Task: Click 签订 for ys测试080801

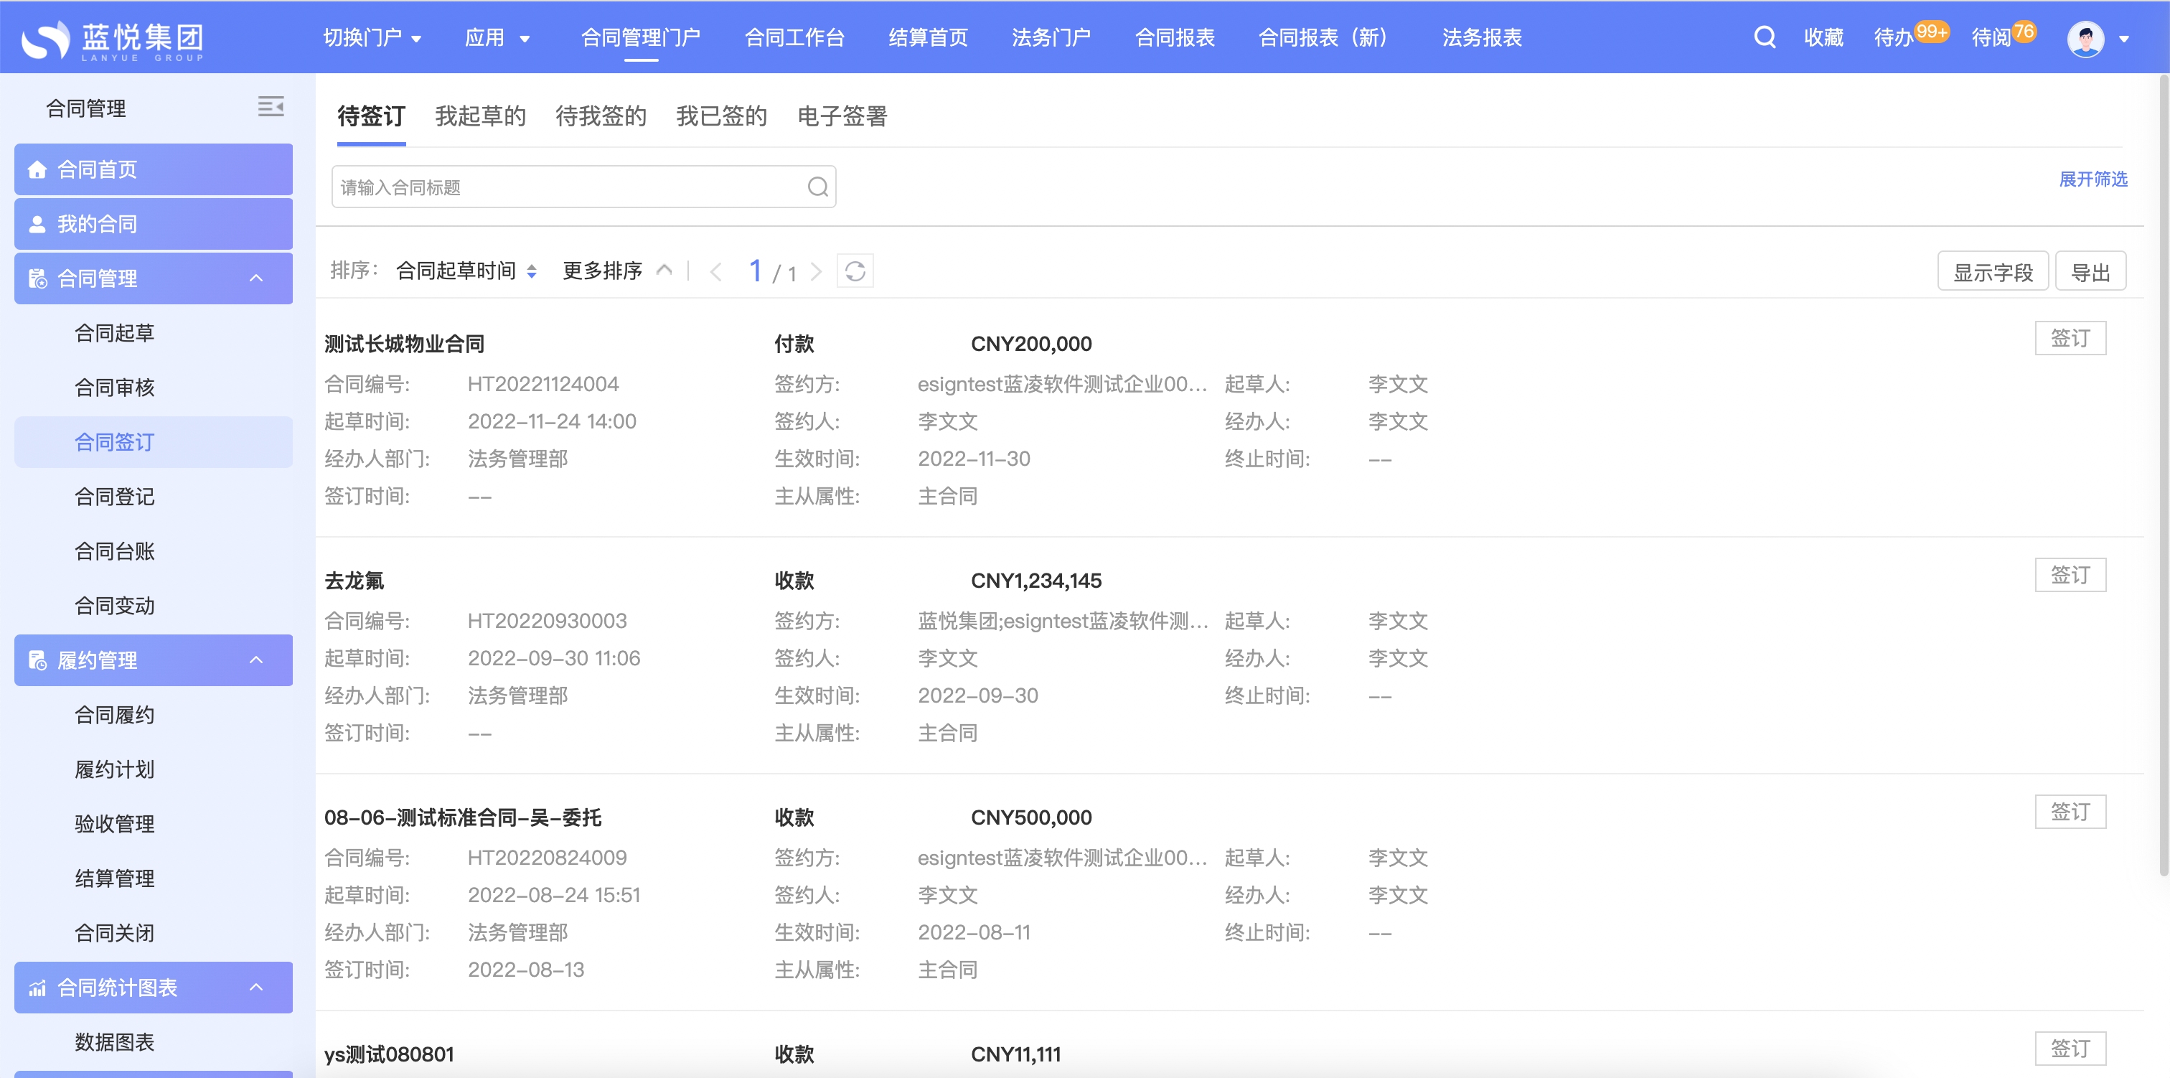Action: [x=2070, y=1049]
